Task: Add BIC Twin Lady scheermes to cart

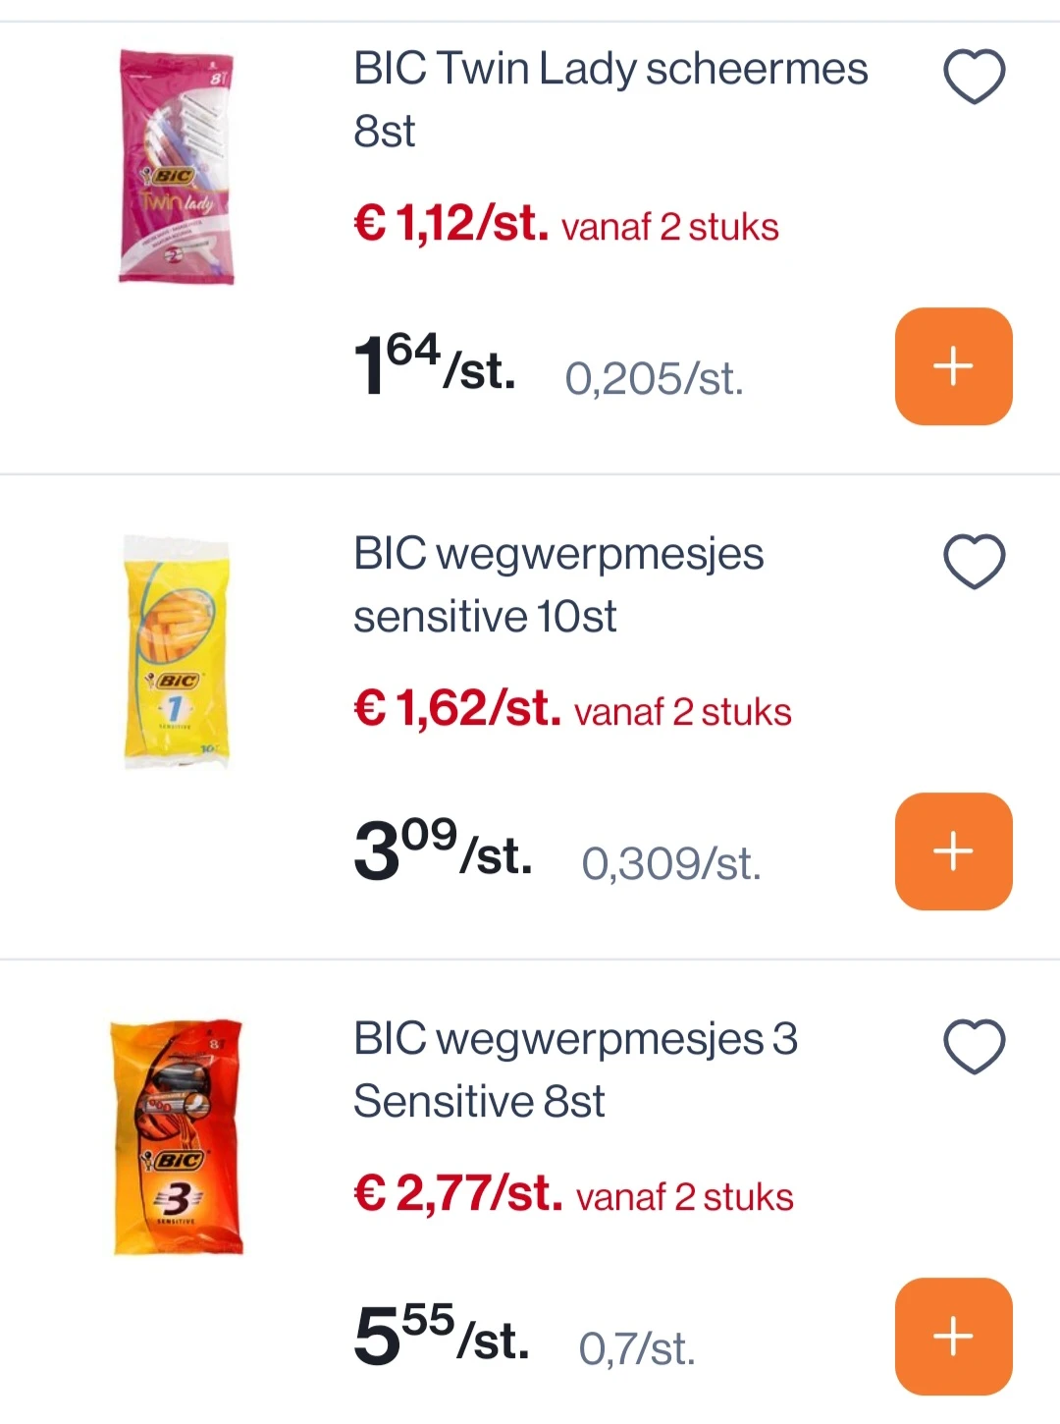Action: (x=953, y=366)
